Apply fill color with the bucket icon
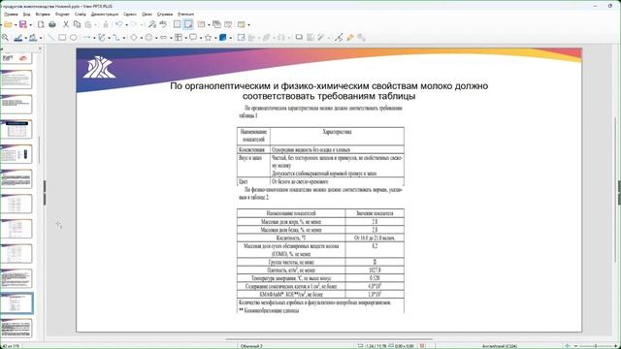This screenshot has width=621, height=349. [x=33, y=38]
